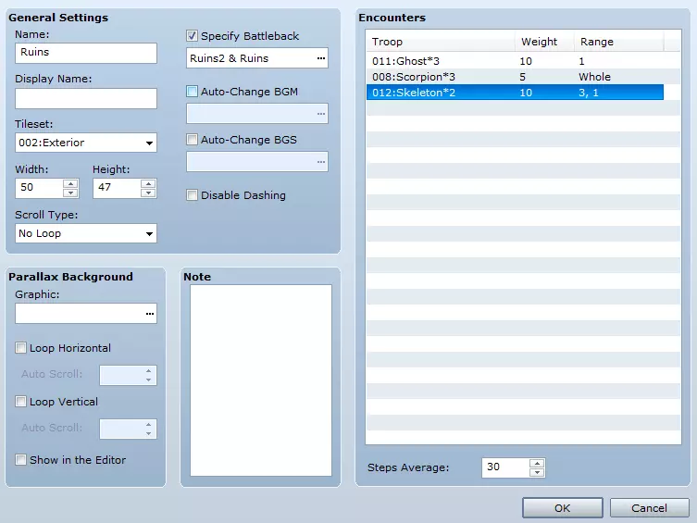Uncheck Specify Battleback checkbox
This screenshot has width=697, height=523.
point(192,36)
